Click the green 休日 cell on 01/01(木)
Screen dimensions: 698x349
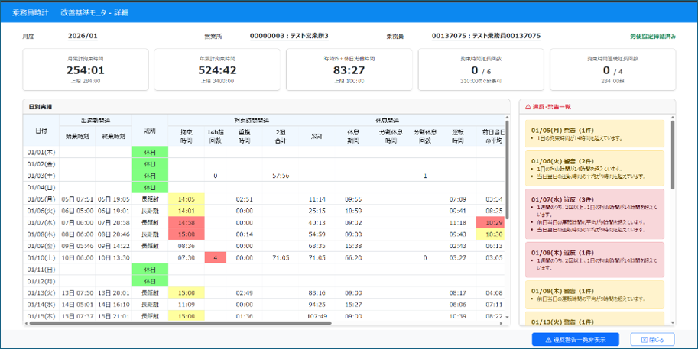pos(150,152)
